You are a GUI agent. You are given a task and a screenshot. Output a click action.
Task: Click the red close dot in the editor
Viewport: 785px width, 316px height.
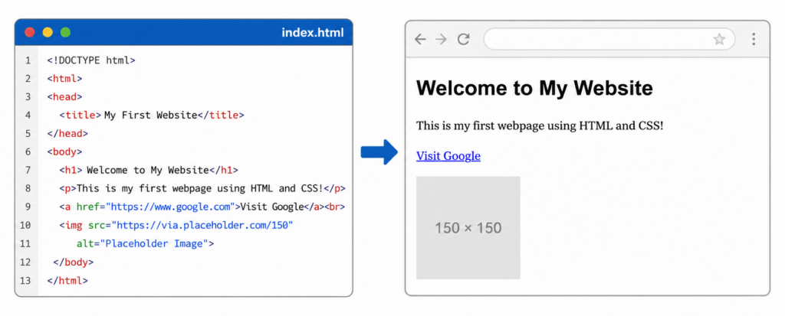pyautogui.click(x=30, y=32)
